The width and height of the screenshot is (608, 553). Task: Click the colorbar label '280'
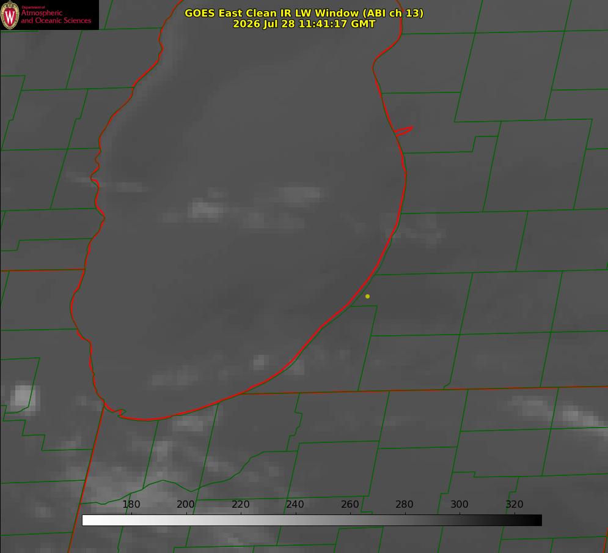pos(405,504)
